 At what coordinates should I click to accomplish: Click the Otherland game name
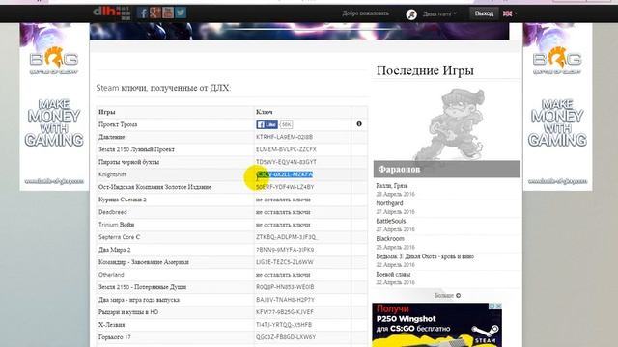click(111, 275)
